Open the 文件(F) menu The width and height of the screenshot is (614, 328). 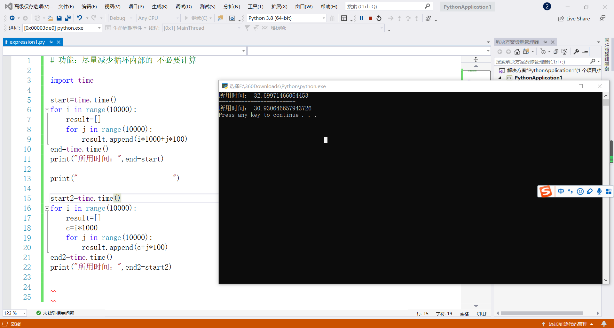66,6
